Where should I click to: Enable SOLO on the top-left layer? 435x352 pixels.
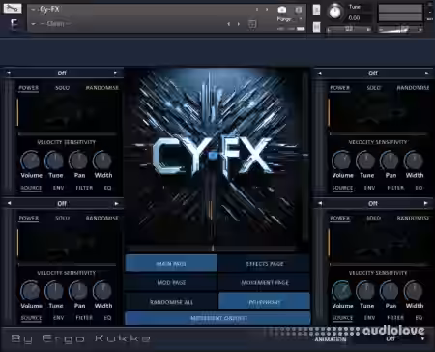coord(62,88)
